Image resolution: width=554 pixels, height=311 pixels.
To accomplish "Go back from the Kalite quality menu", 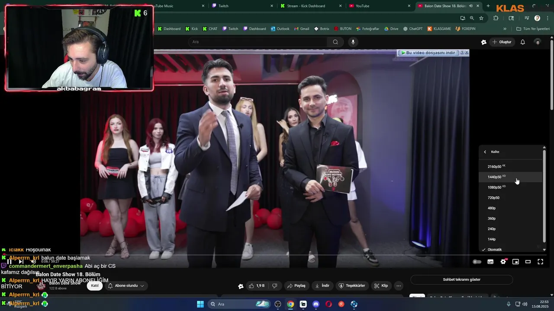I will click(x=485, y=152).
